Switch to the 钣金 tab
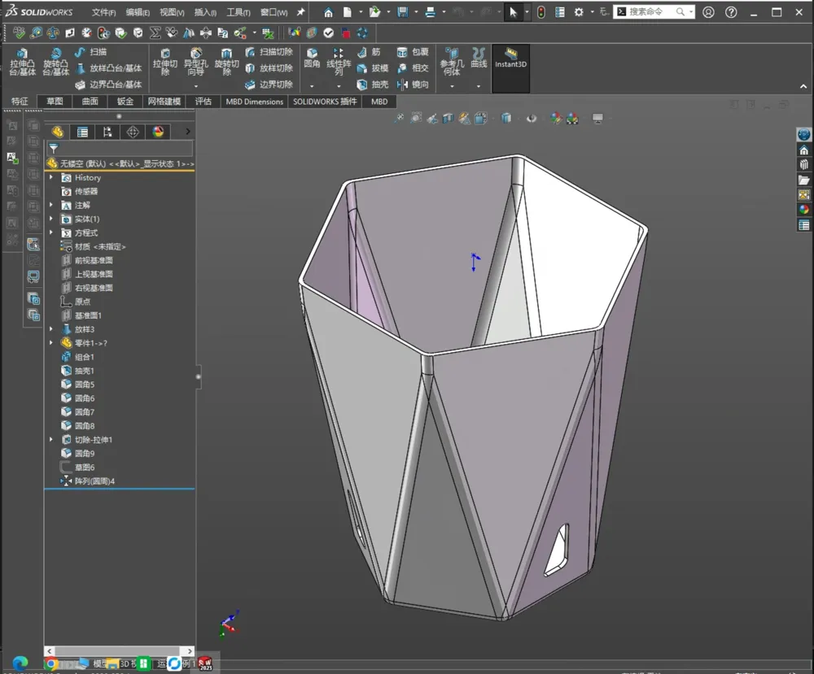Viewport: 814px width, 674px height. click(125, 101)
